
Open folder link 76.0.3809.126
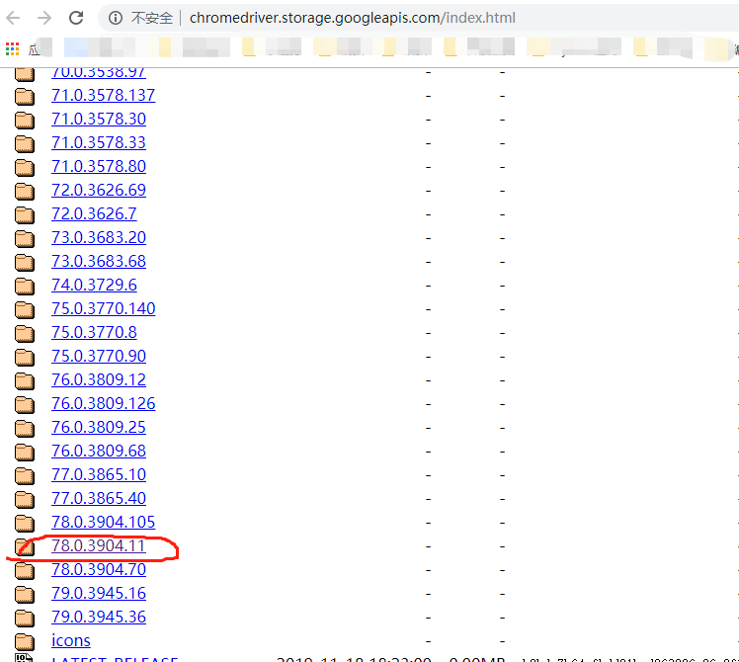coord(103,403)
